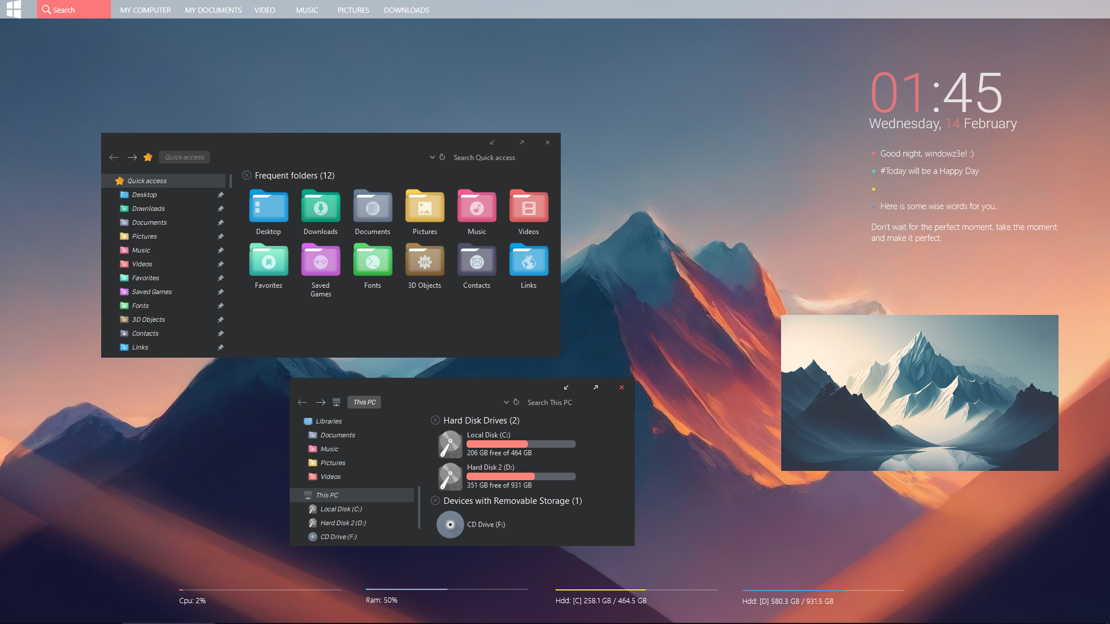This screenshot has height=624, width=1110.
Task: Open the Downloads folder from Frequent folders
Action: click(x=320, y=206)
